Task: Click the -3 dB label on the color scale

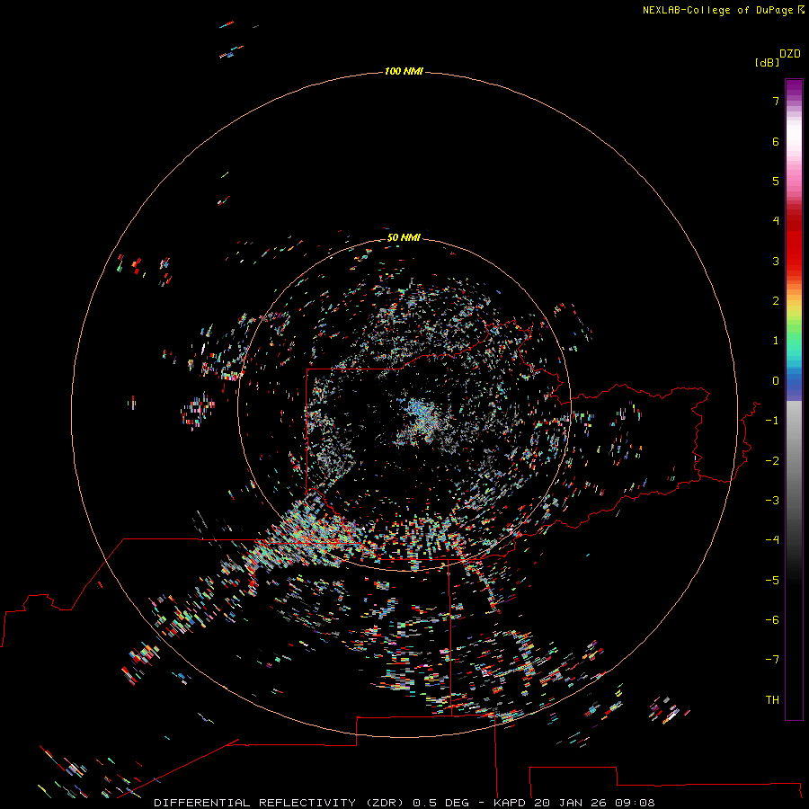Action: [x=772, y=501]
